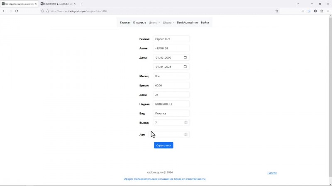The image size is (332, 186).
Task: Open the Firefox downloads panel
Action: tap(309, 11)
